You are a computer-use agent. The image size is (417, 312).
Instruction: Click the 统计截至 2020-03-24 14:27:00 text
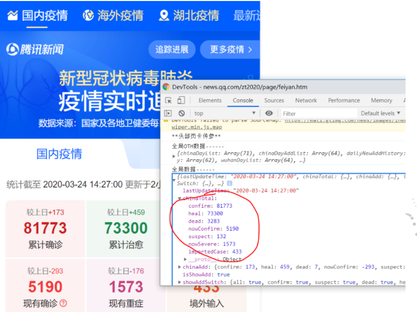[x=64, y=185]
